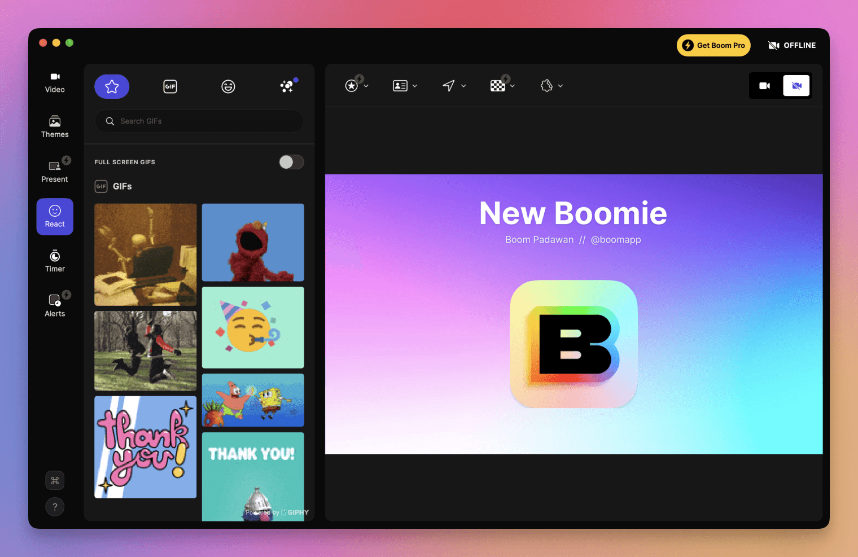
Task: Click the Get Boom Pro button
Action: [713, 46]
